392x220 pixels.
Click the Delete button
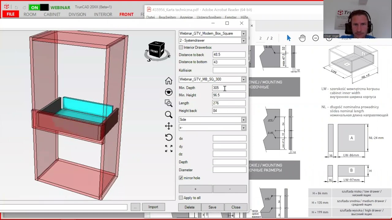190,207
